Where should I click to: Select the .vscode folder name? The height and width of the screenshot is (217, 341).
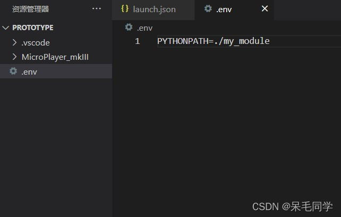(x=36, y=43)
